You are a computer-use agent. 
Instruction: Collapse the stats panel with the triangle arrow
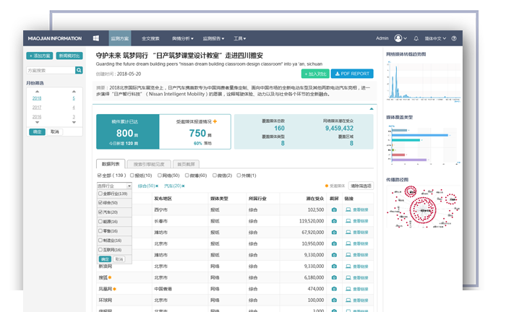point(372,108)
